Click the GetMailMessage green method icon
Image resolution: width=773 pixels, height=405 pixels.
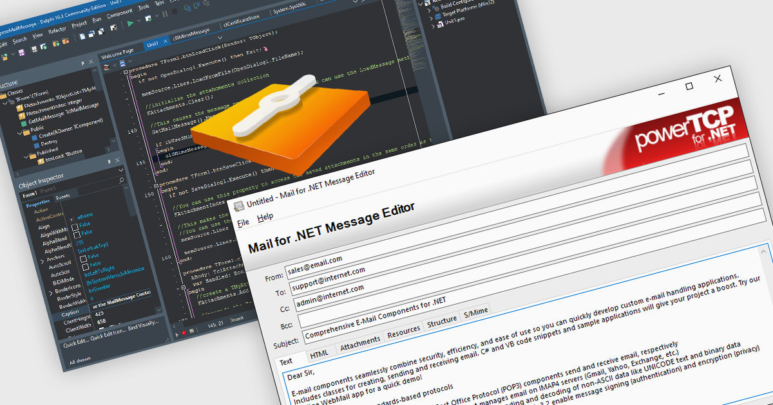23,123
